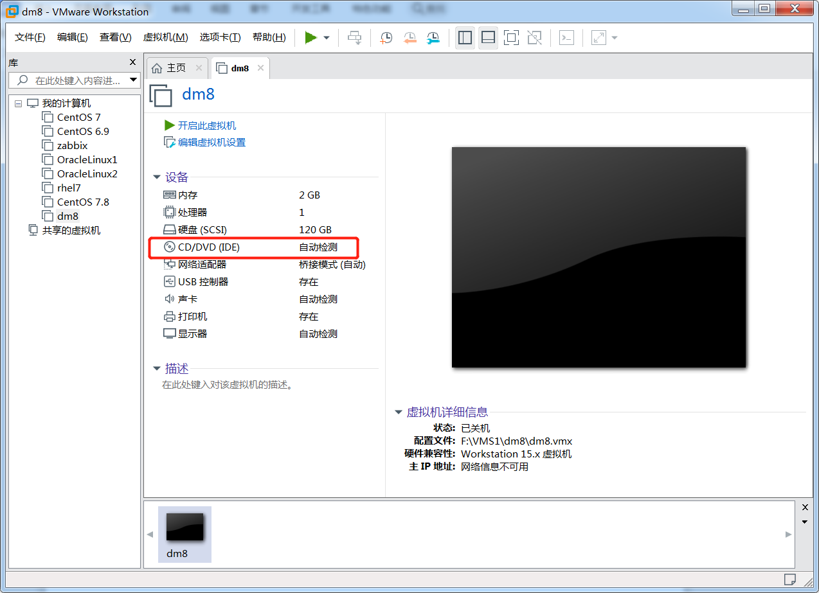Image resolution: width=819 pixels, height=593 pixels.
Task: Click the CD/DVD (IDE) disc icon
Action: point(170,247)
